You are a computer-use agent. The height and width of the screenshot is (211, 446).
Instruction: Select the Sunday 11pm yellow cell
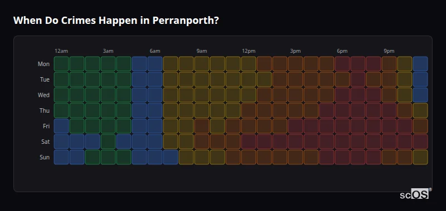point(420,157)
